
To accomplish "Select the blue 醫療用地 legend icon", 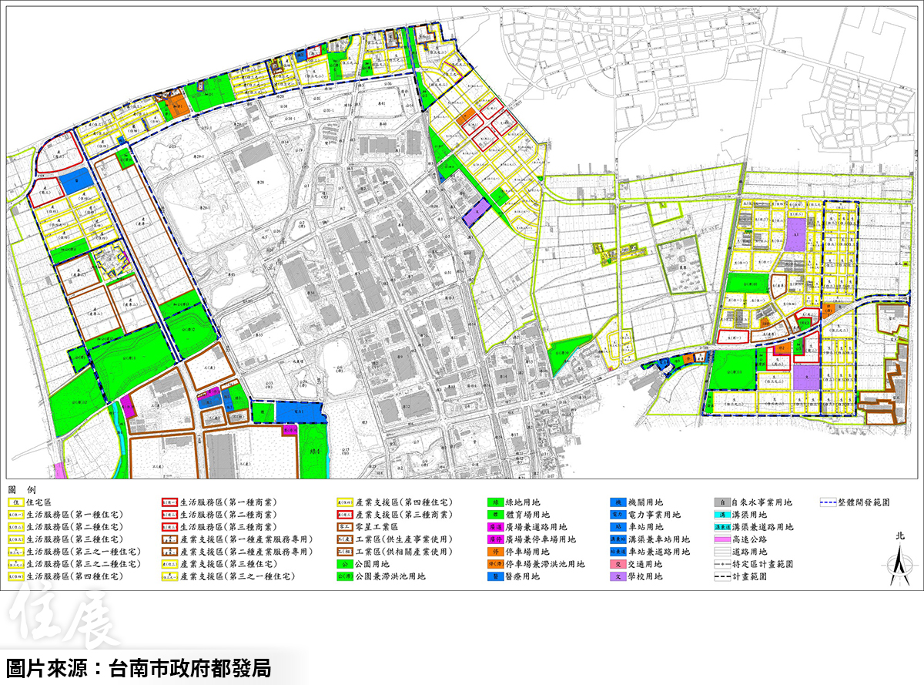I will pos(497,576).
